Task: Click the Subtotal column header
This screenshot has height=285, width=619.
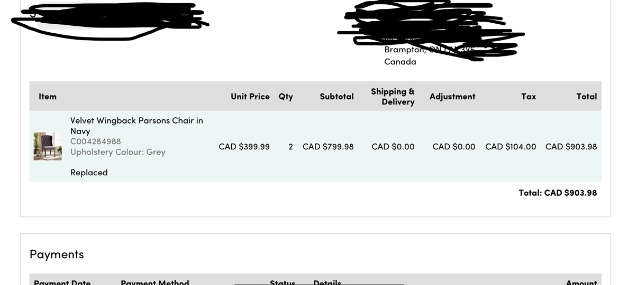Action: pyautogui.click(x=336, y=97)
